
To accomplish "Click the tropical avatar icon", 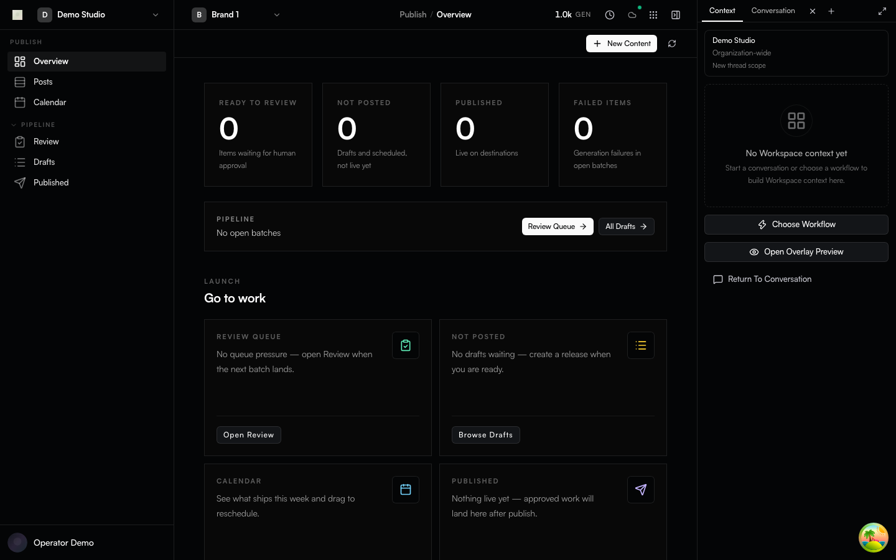I will 874,538.
